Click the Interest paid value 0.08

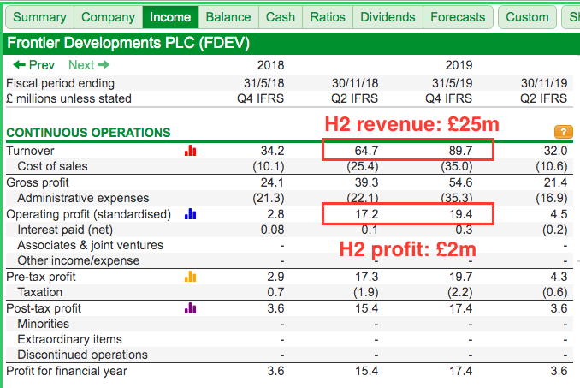pos(272,230)
